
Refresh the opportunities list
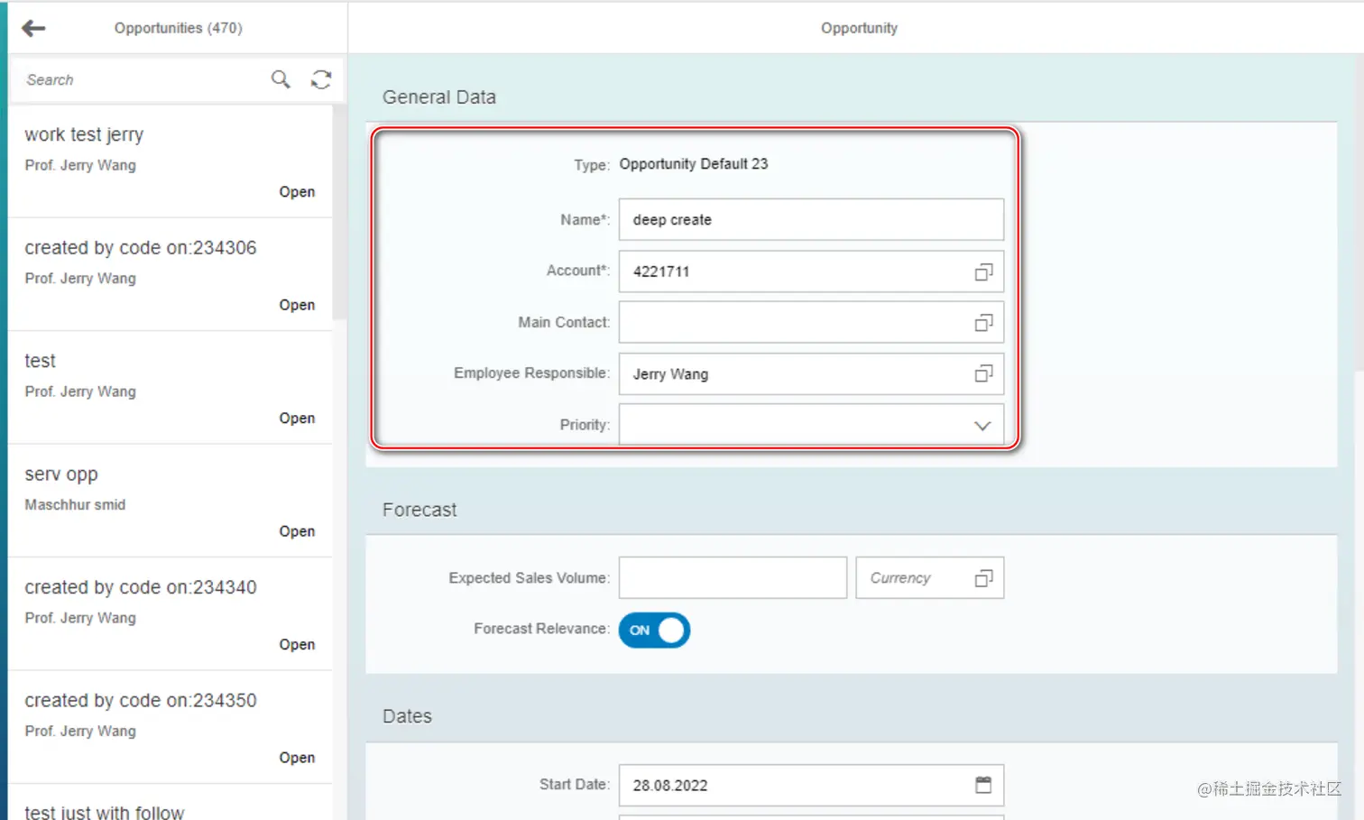pos(321,79)
